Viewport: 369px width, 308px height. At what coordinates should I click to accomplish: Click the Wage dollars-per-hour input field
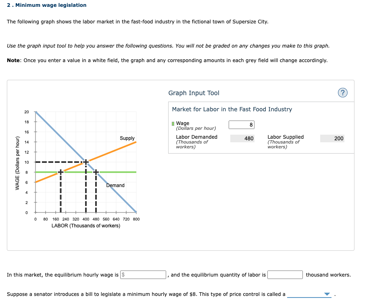(x=241, y=125)
